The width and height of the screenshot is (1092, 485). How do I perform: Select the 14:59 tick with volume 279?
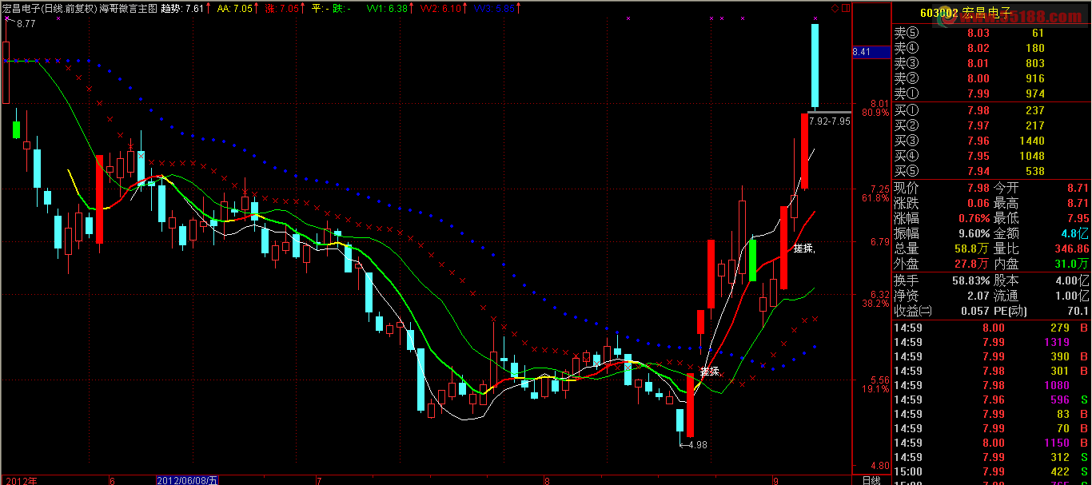pyautogui.click(x=990, y=328)
